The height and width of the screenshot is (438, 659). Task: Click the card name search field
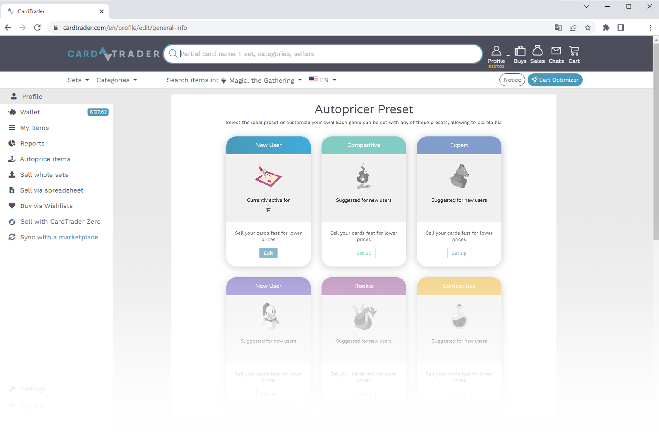click(x=322, y=54)
